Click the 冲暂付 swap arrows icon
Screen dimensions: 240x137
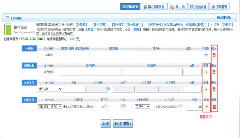pos(206,55)
